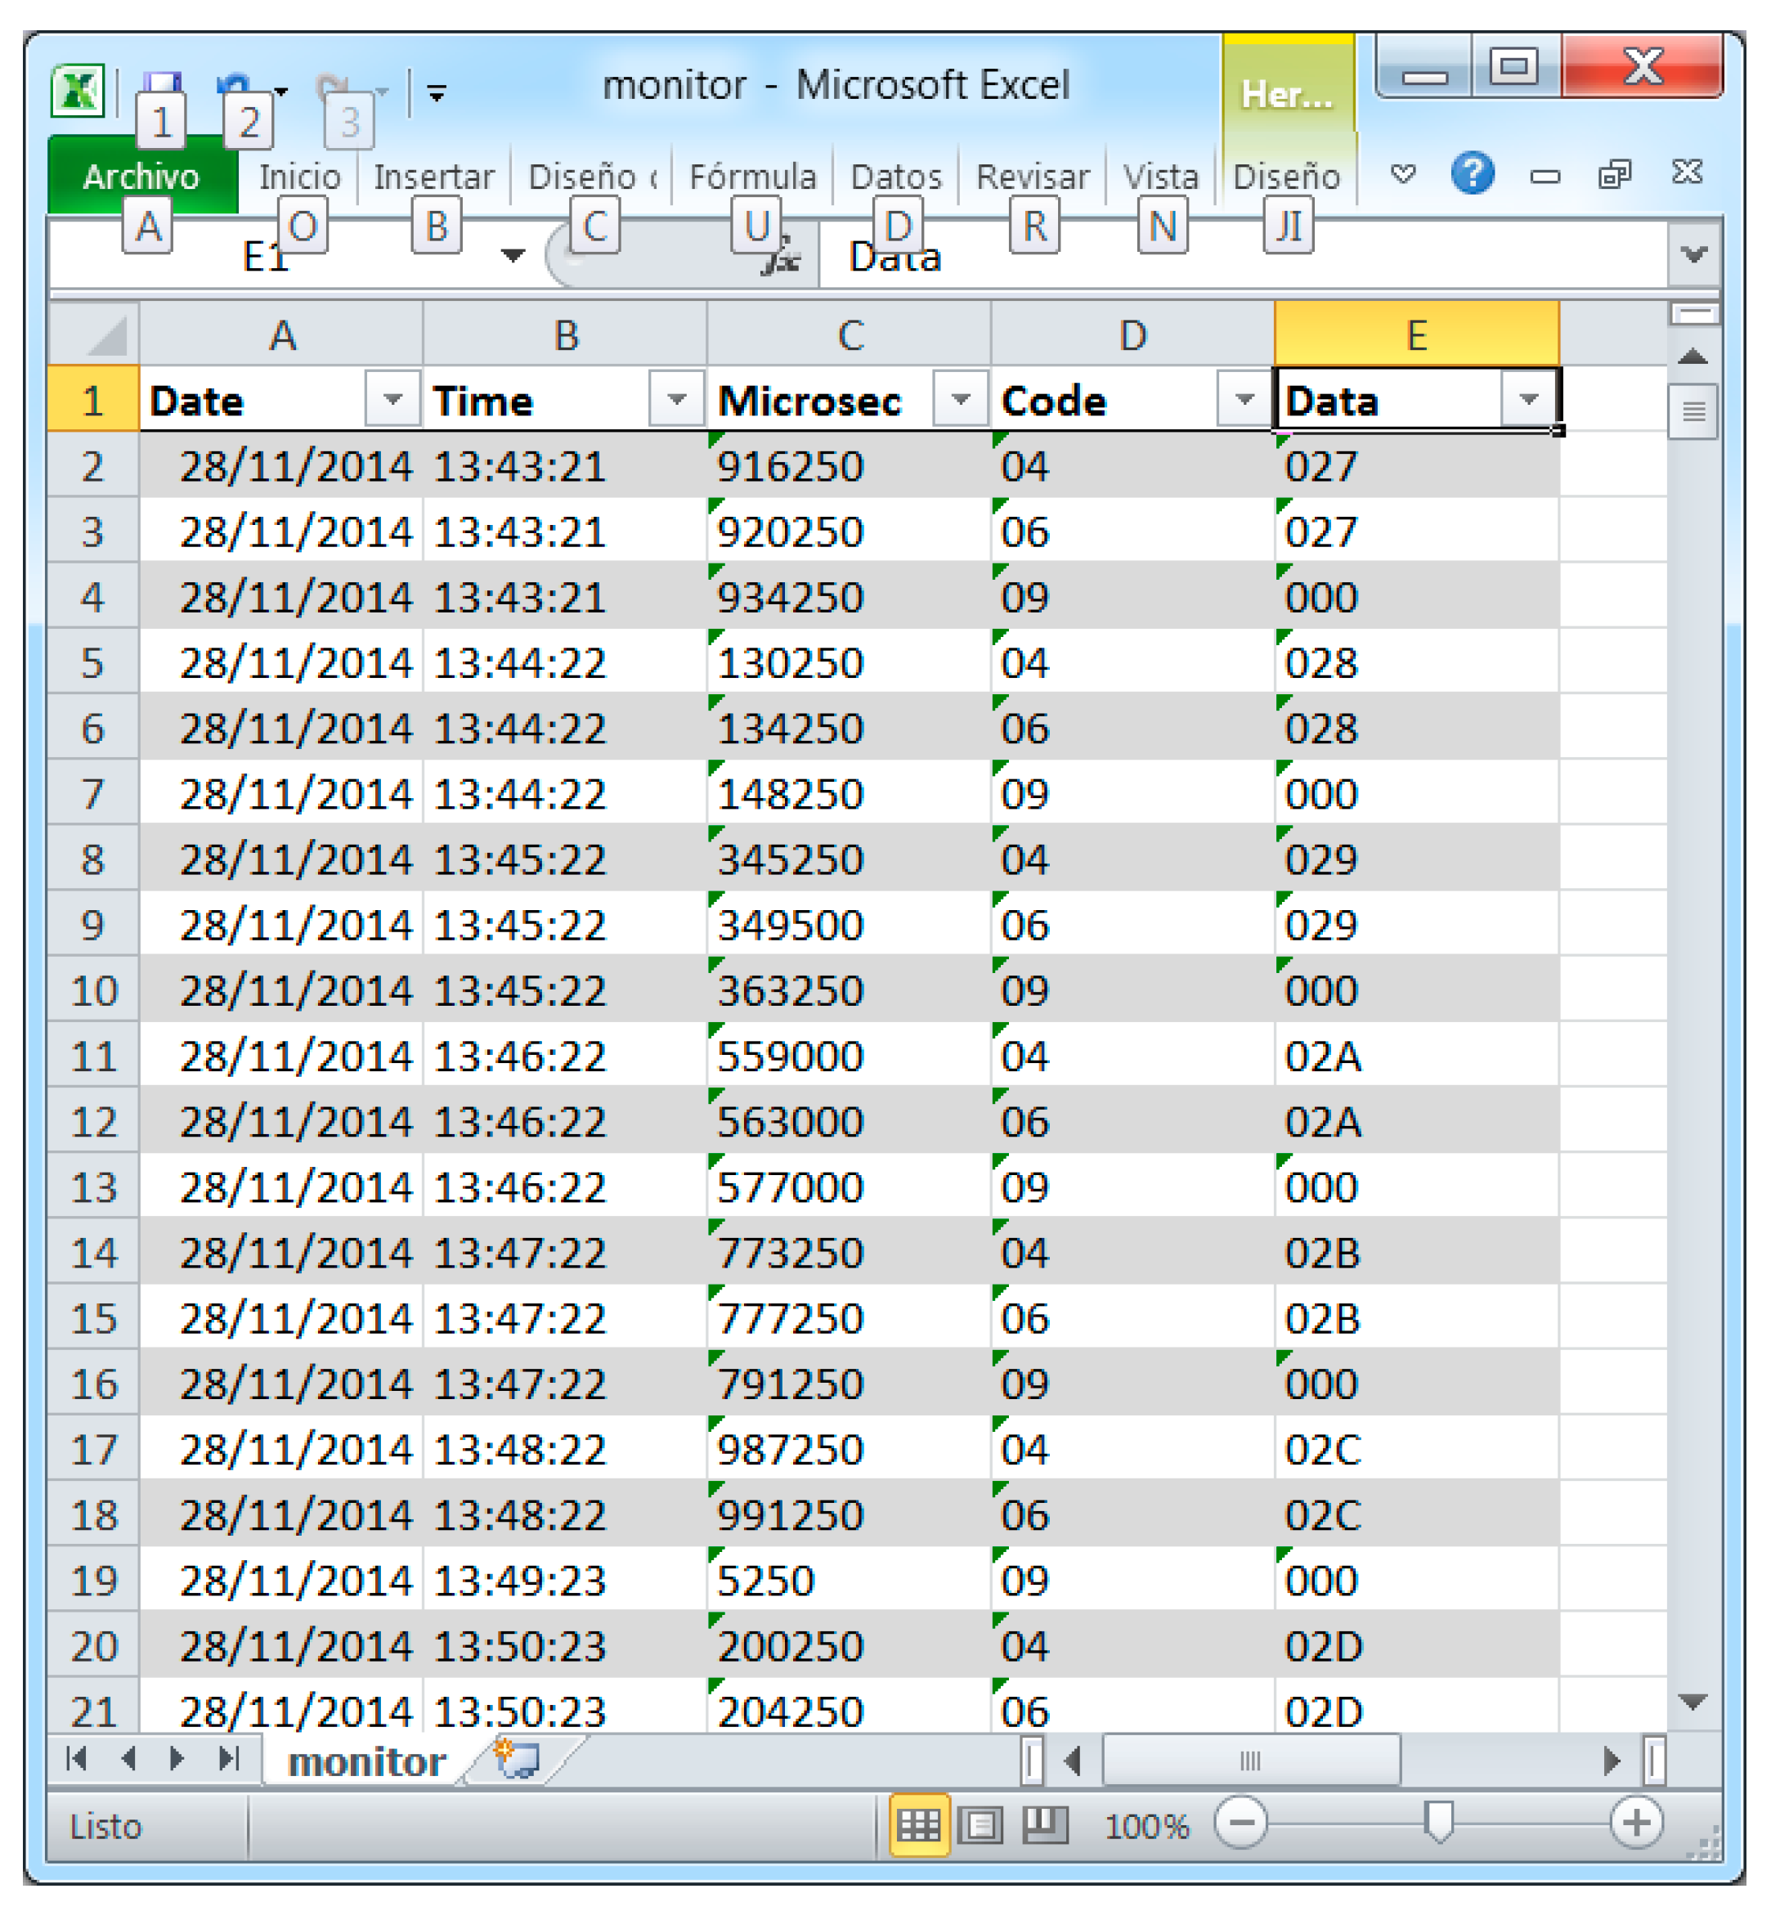Open the Code column filter dropdown
Screen dimensions: 1771x1911
(1244, 397)
